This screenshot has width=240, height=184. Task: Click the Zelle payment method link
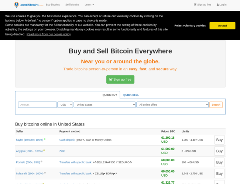coord(62,151)
